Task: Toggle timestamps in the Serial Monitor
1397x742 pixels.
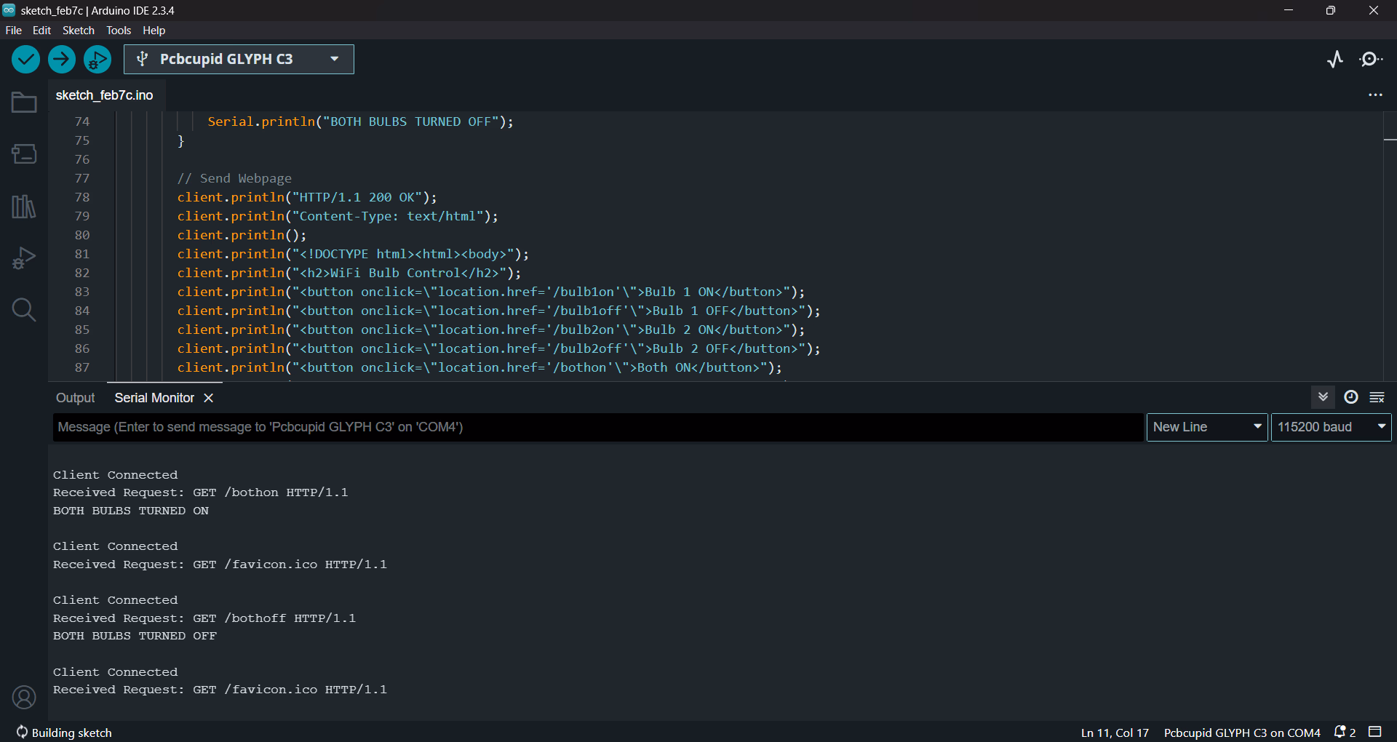Action: [x=1350, y=397]
